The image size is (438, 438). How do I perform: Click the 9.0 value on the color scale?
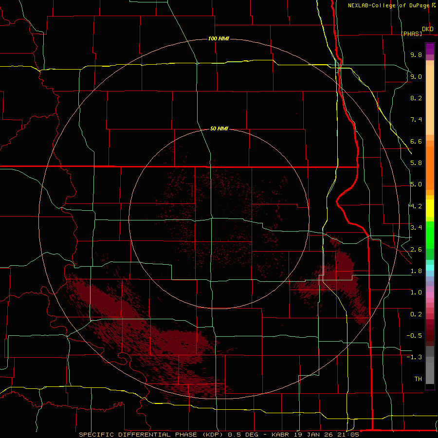[x=416, y=76]
